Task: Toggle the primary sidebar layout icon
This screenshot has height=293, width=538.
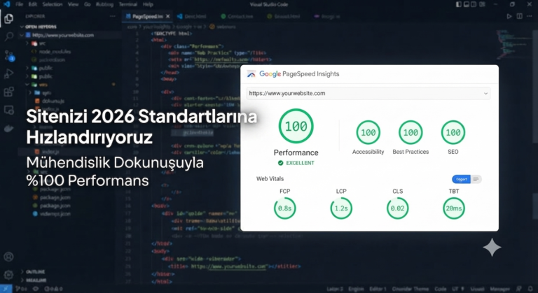Action: [x=459, y=4]
